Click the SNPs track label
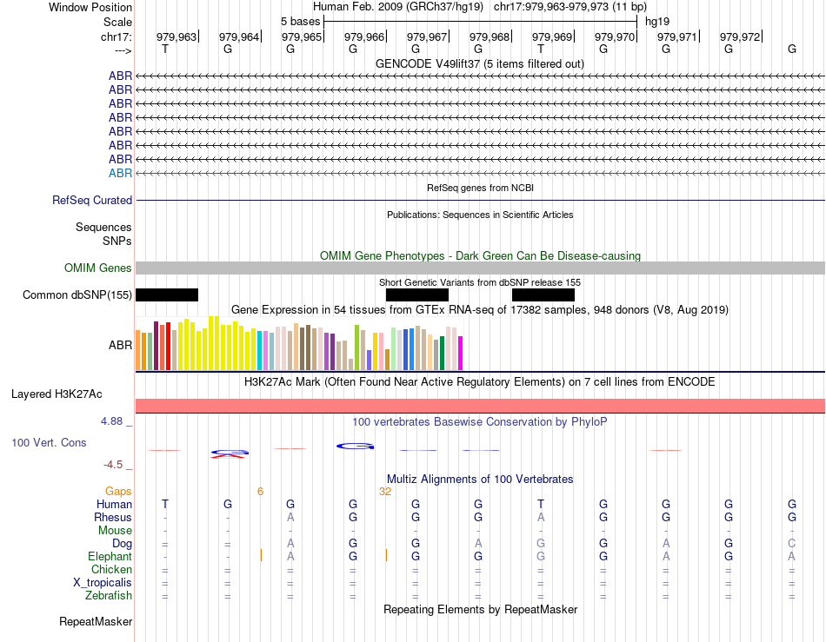Screen dimensions: 826x642 [x=117, y=241]
